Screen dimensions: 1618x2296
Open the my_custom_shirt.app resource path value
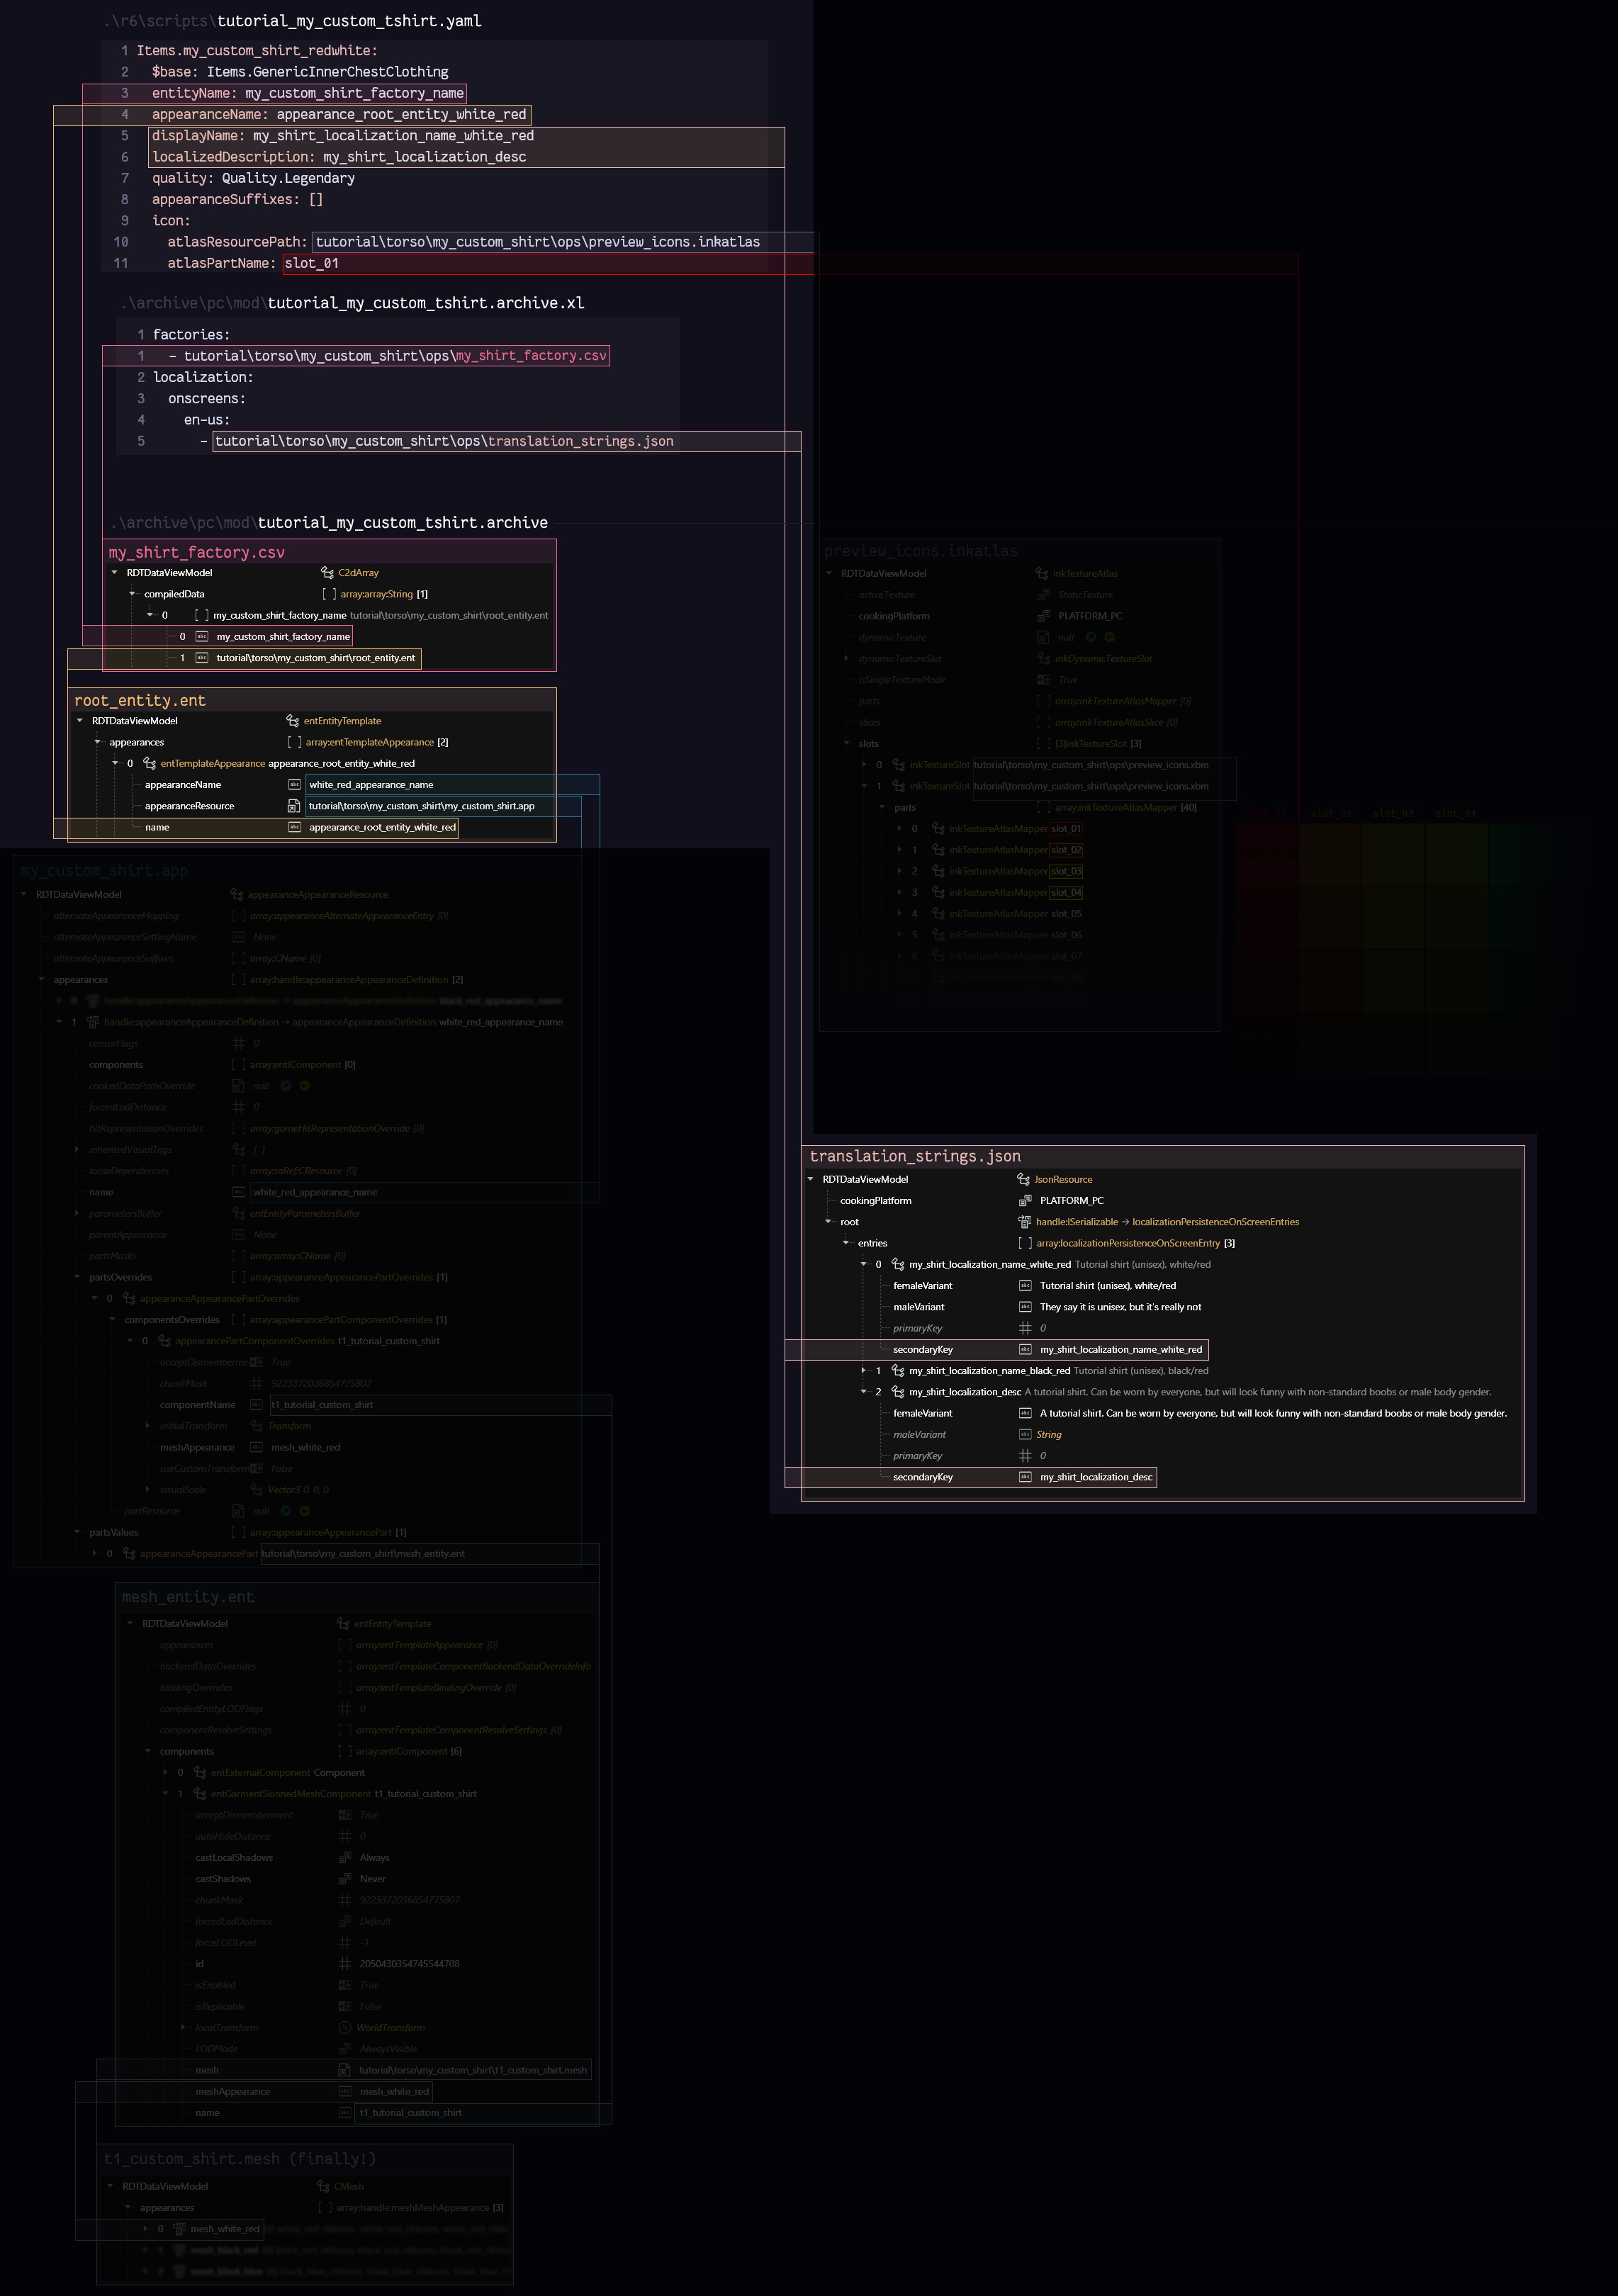tap(421, 806)
